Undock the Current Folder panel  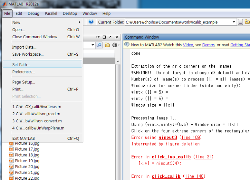click(110, 37)
